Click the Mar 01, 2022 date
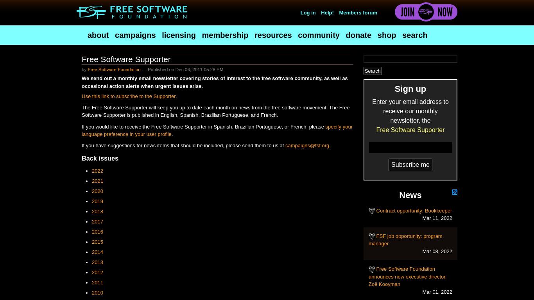The image size is (534, 300). tap(437, 292)
